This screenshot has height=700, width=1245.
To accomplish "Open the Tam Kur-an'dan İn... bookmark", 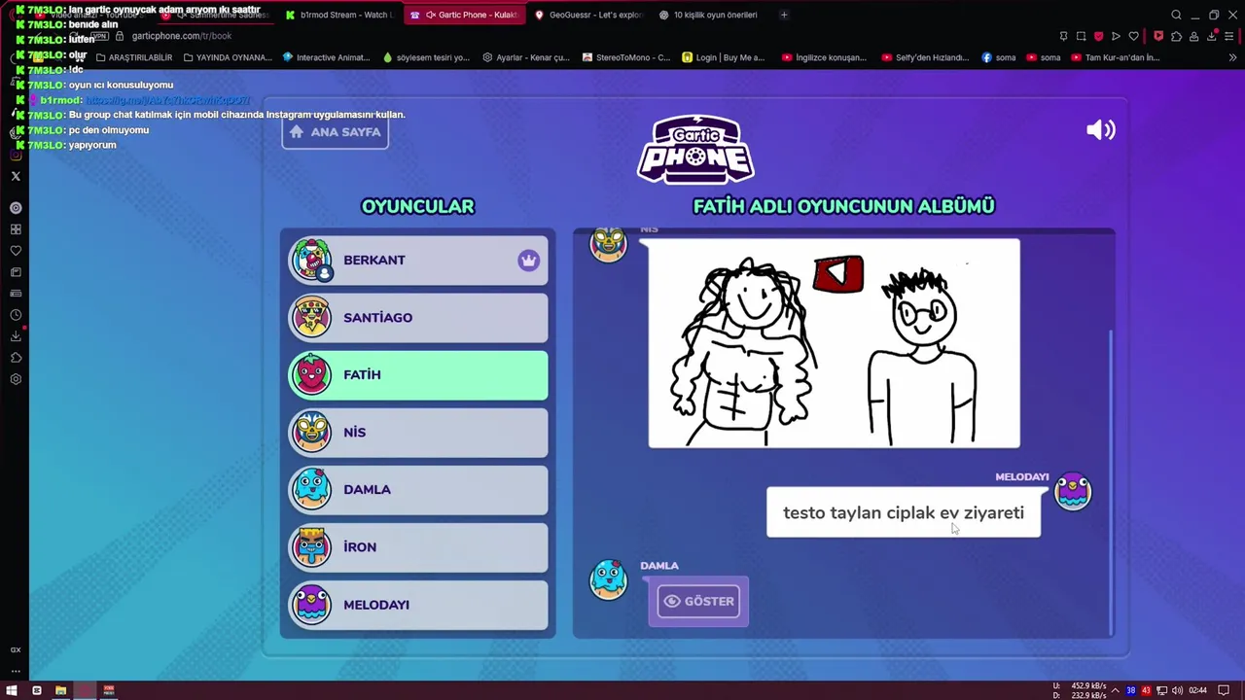I will tap(1115, 57).
